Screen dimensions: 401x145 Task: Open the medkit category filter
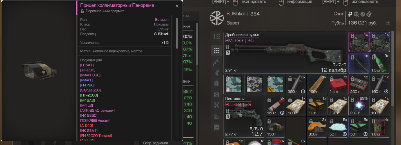point(217,95)
